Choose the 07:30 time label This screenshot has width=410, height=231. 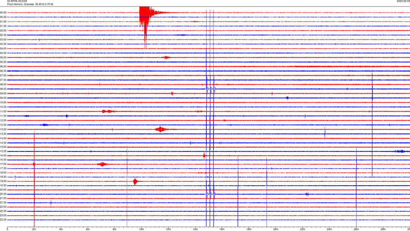pyautogui.click(x=3, y=80)
